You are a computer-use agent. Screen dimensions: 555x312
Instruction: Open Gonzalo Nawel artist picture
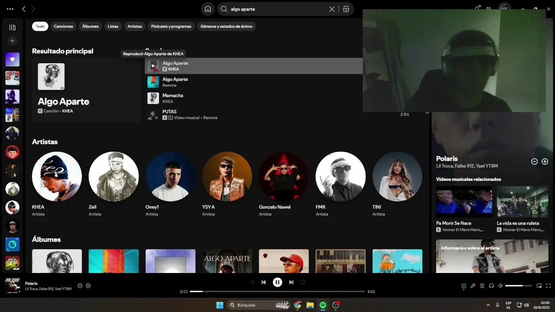pyautogui.click(x=284, y=176)
